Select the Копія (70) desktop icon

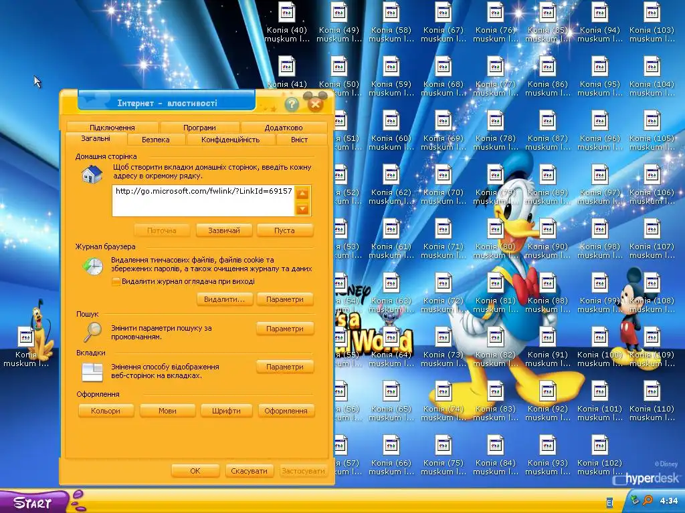coord(443,185)
